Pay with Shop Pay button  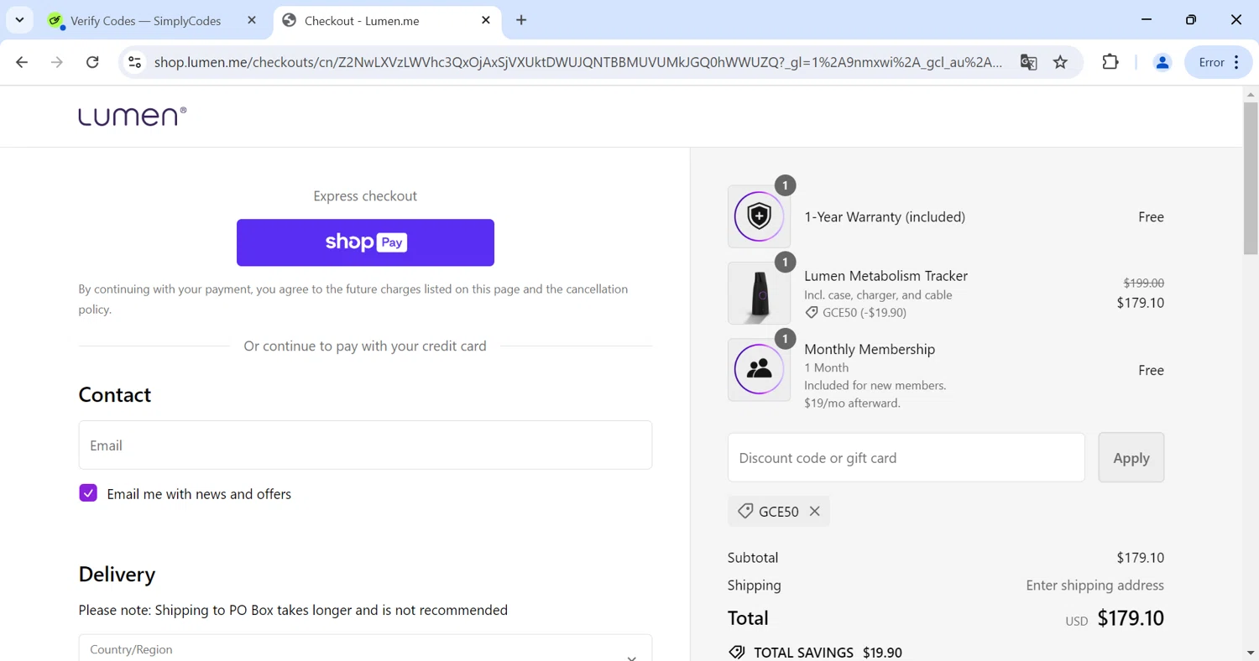pyautogui.click(x=365, y=242)
